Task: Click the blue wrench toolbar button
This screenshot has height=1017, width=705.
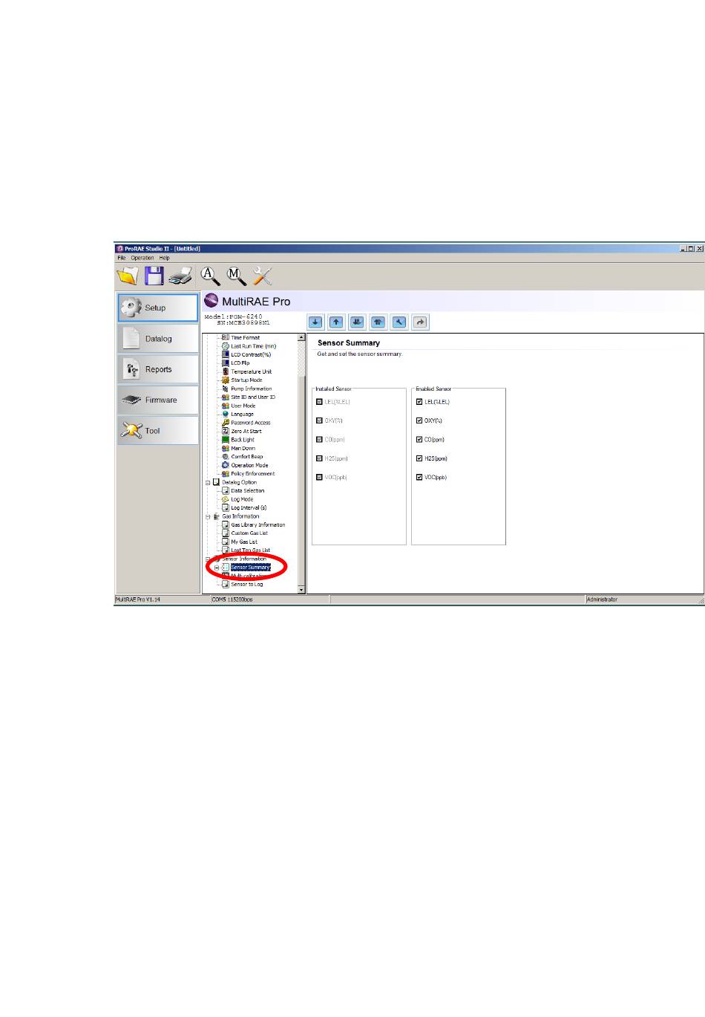Action: point(399,322)
